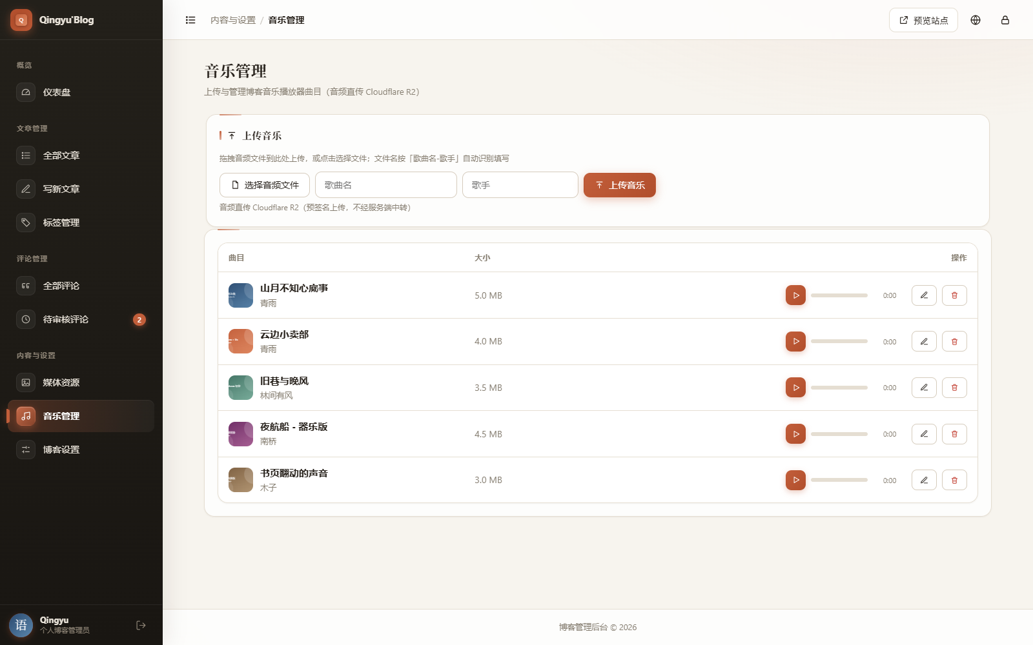
Task: Go to 全部文章 in the sidebar
Action: pos(81,155)
